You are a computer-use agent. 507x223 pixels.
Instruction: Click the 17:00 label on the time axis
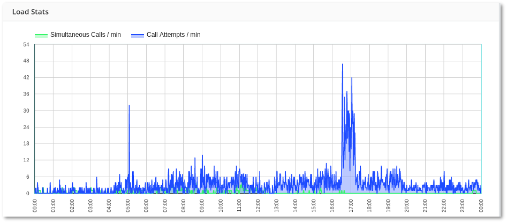351,205
